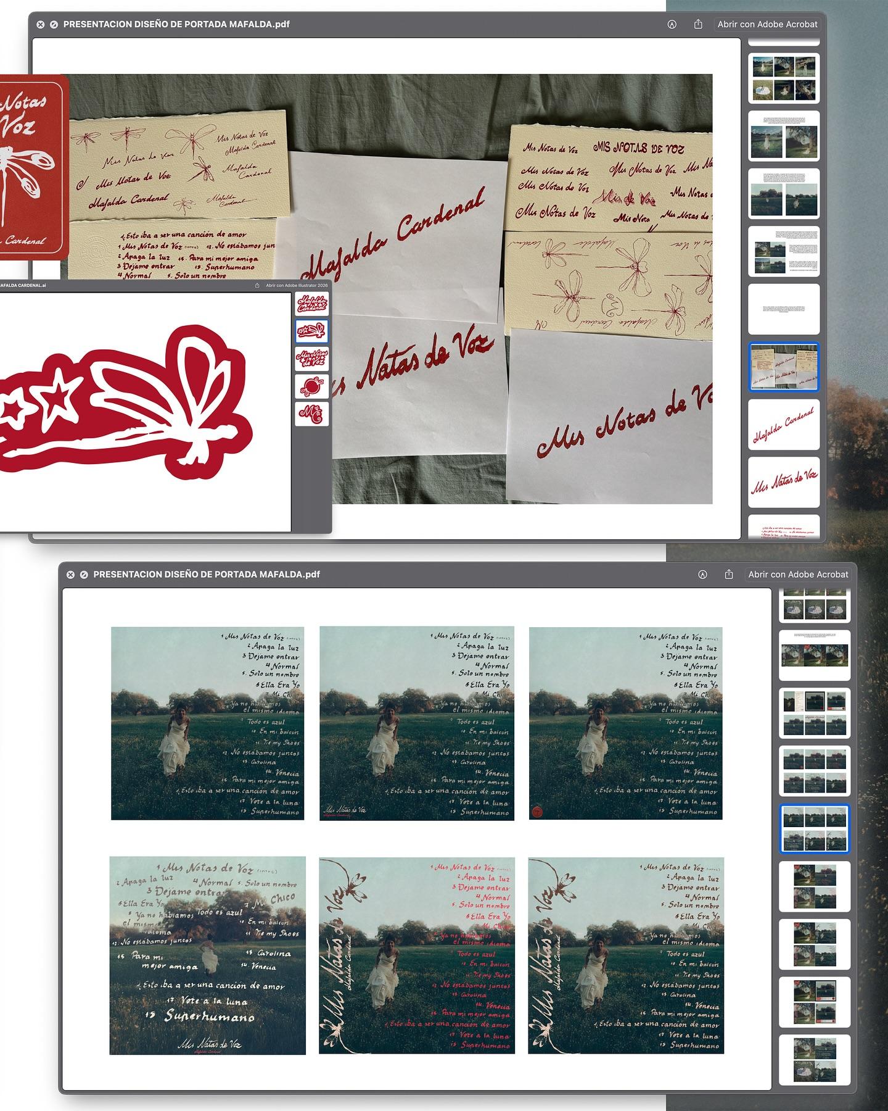Click 'Abrir con Adobe Acrobat' in the upper window

tap(768, 25)
